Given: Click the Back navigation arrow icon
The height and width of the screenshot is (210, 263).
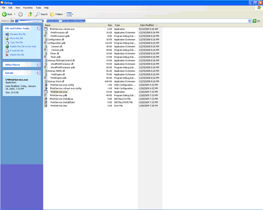Looking at the screenshot, I should [4, 14].
